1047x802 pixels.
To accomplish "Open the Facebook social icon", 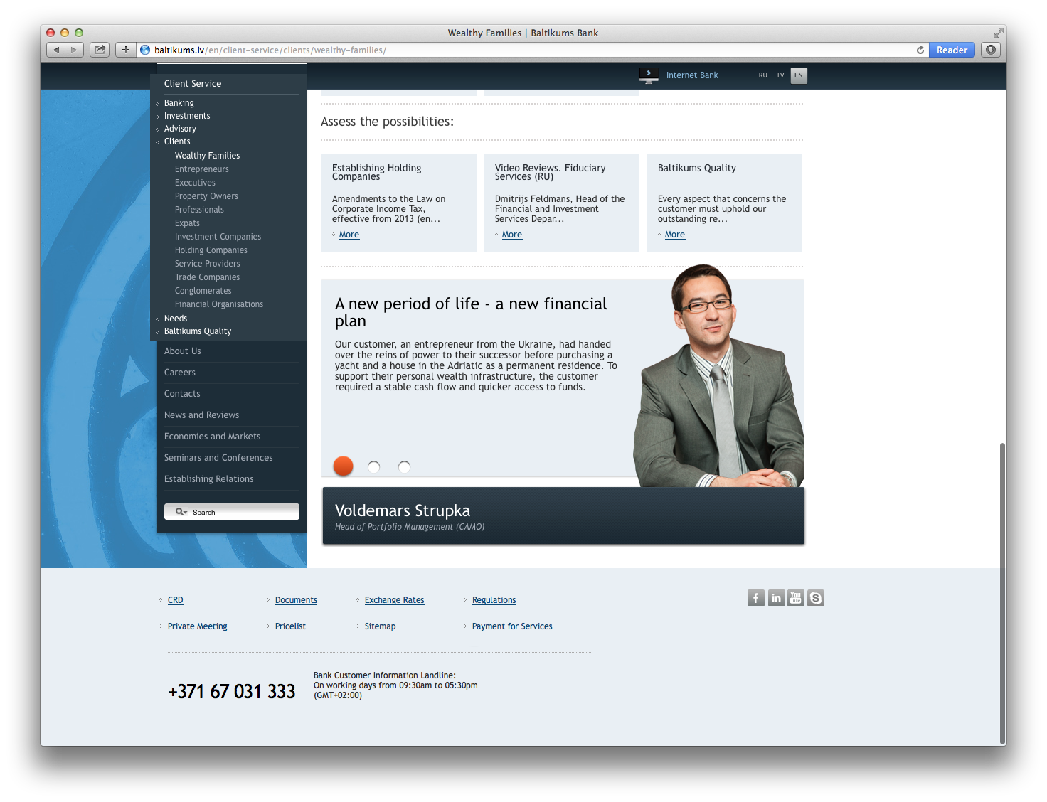I will pos(756,598).
